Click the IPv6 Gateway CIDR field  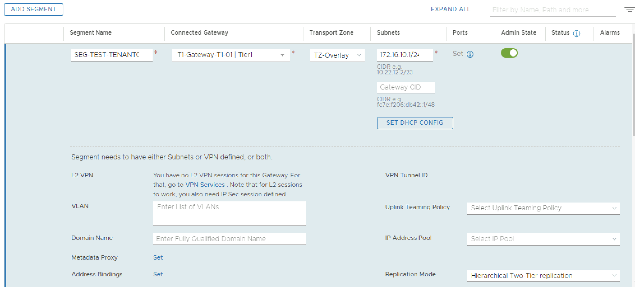405,87
